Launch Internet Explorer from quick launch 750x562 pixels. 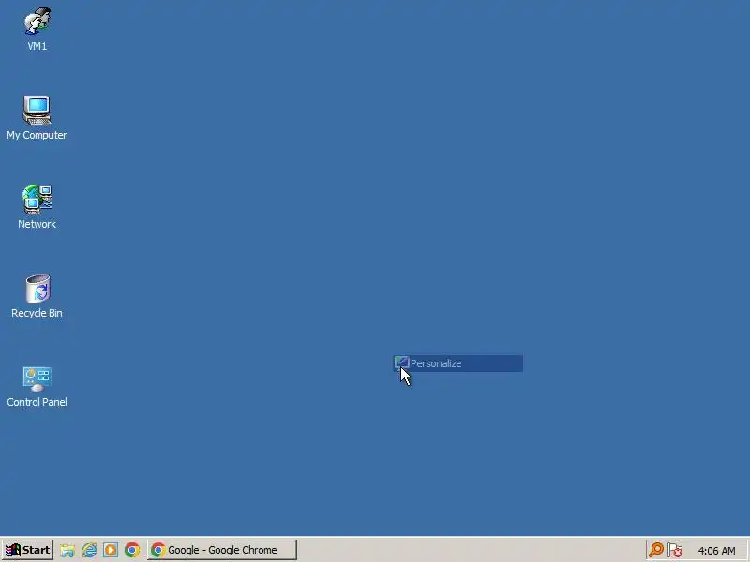89,550
